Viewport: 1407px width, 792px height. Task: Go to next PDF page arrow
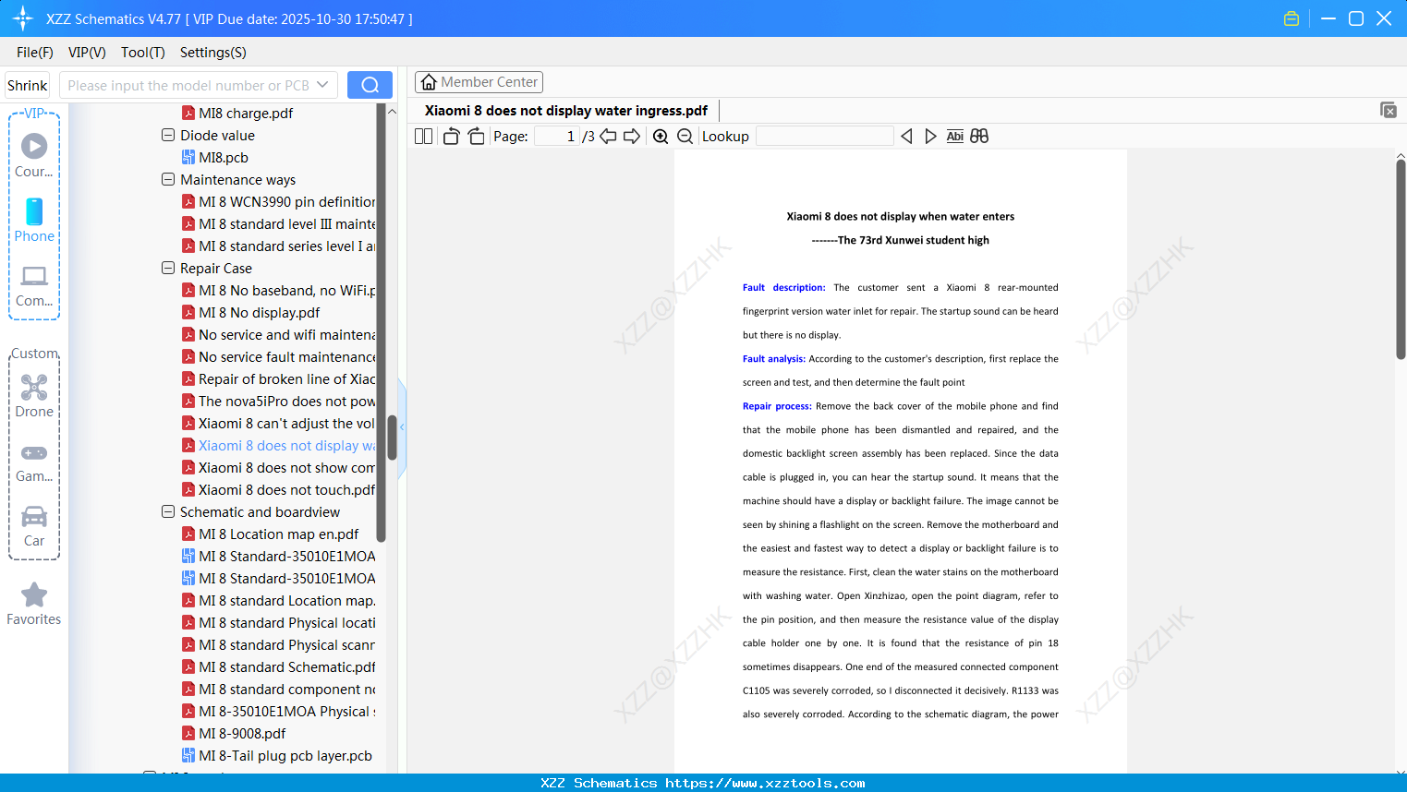[632, 137]
